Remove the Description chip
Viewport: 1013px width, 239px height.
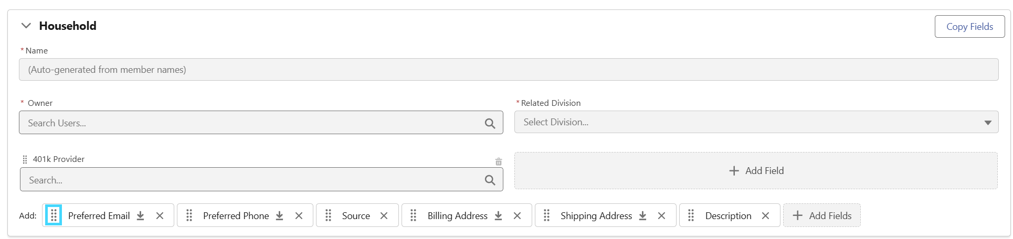(x=765, y=216)
